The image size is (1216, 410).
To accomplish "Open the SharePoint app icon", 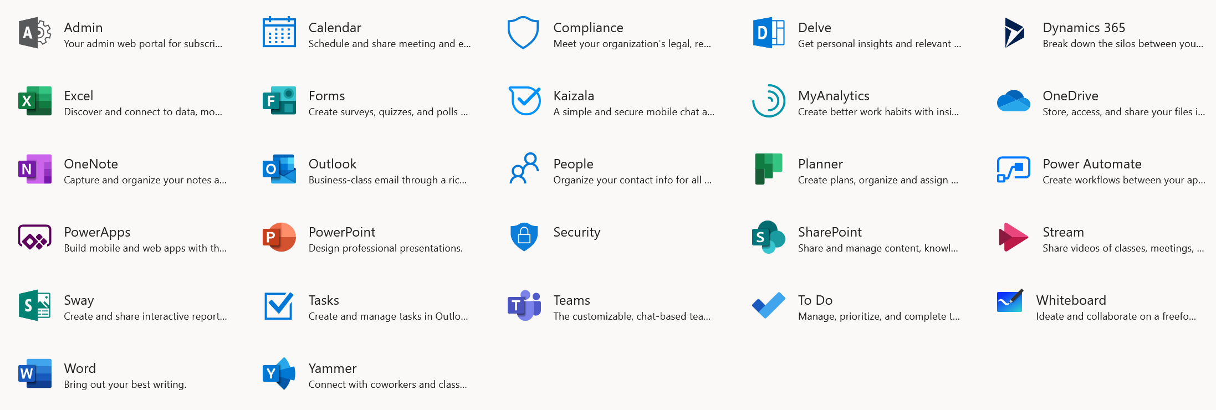I will [x=769, y=237].
